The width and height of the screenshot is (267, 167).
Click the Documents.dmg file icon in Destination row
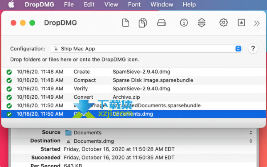click(69, 141)
